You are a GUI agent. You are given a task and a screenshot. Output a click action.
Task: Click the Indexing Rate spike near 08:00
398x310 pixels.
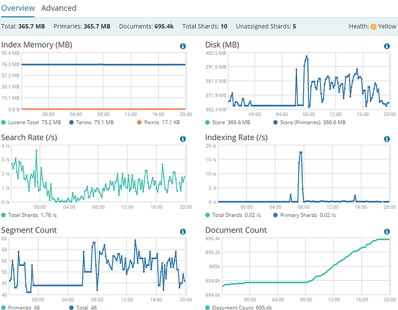[x=301, y=153]
